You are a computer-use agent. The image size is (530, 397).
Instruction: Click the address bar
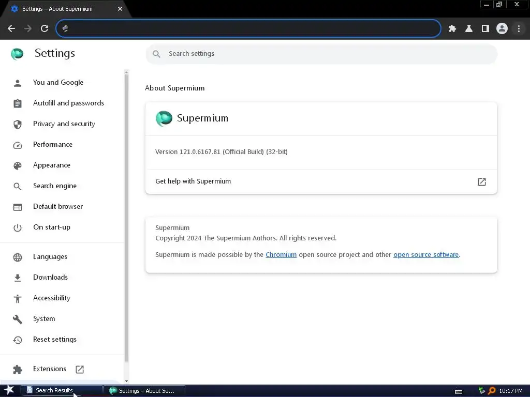point(248,29)
